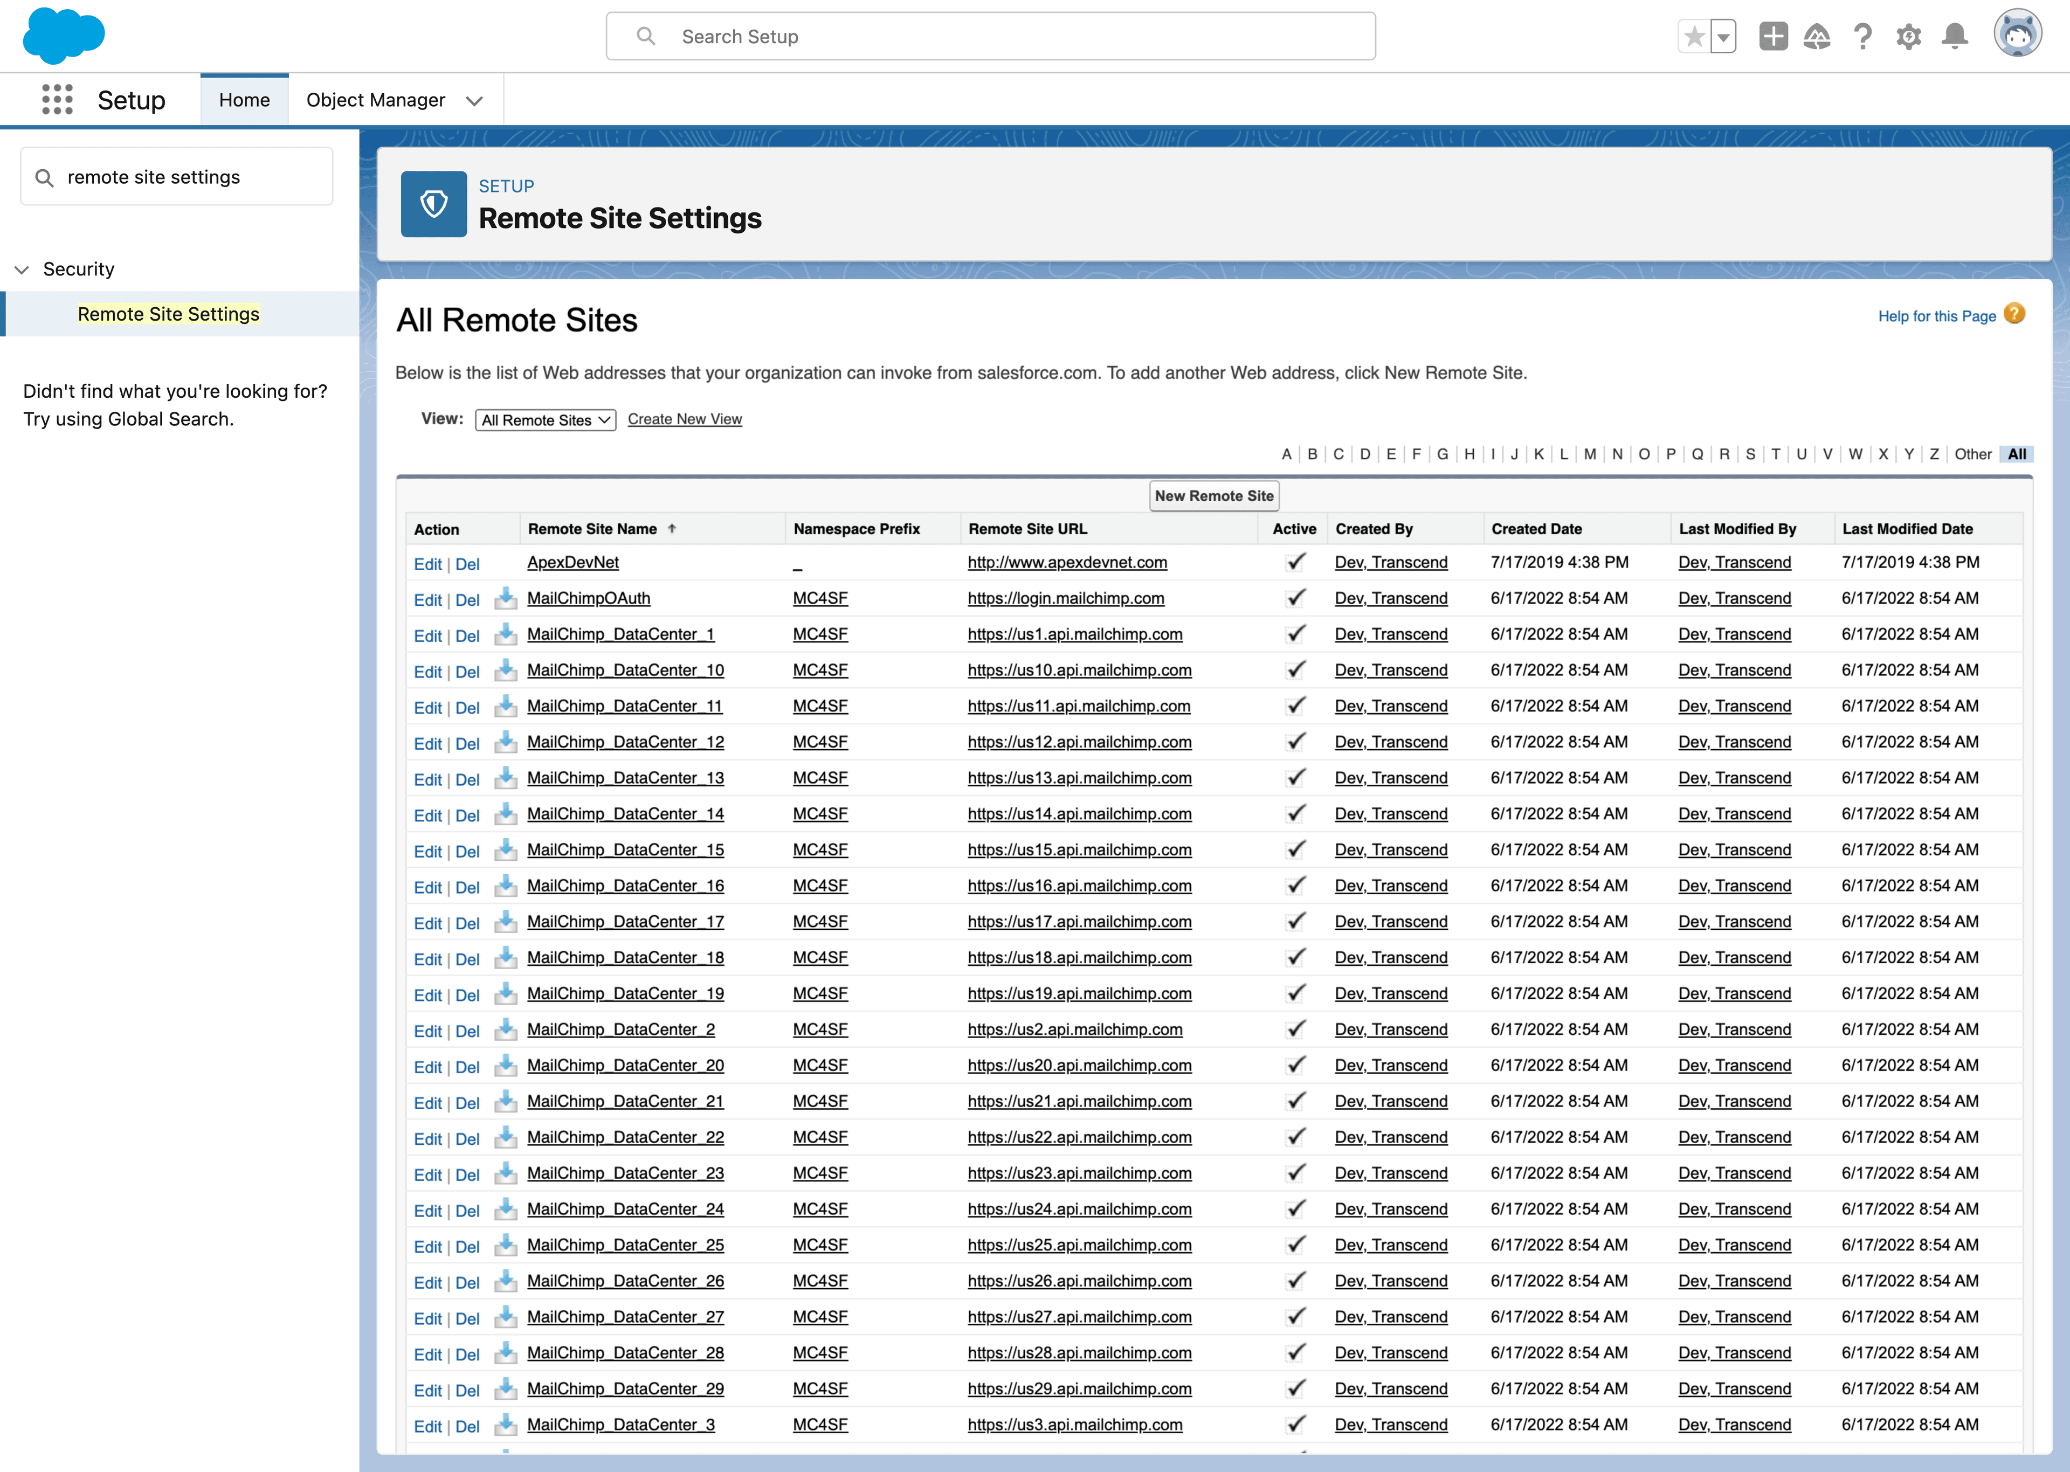Toggle the Active checkbox on MailChimp_DataCenter_10 row
This screenshot has height=1472, width=2070.
point(1294,670)
